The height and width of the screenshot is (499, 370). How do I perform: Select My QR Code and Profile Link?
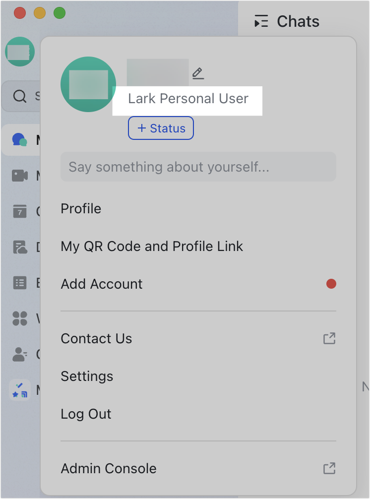pos(152,247)
